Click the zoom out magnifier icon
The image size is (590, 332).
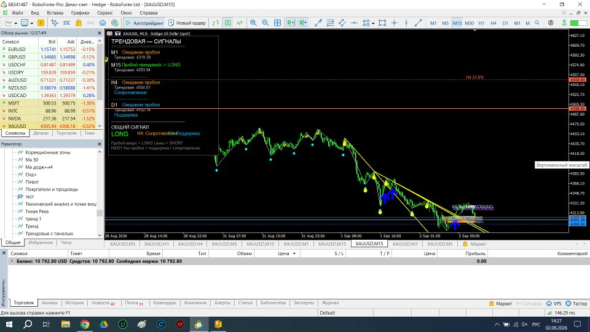point(265,23)
